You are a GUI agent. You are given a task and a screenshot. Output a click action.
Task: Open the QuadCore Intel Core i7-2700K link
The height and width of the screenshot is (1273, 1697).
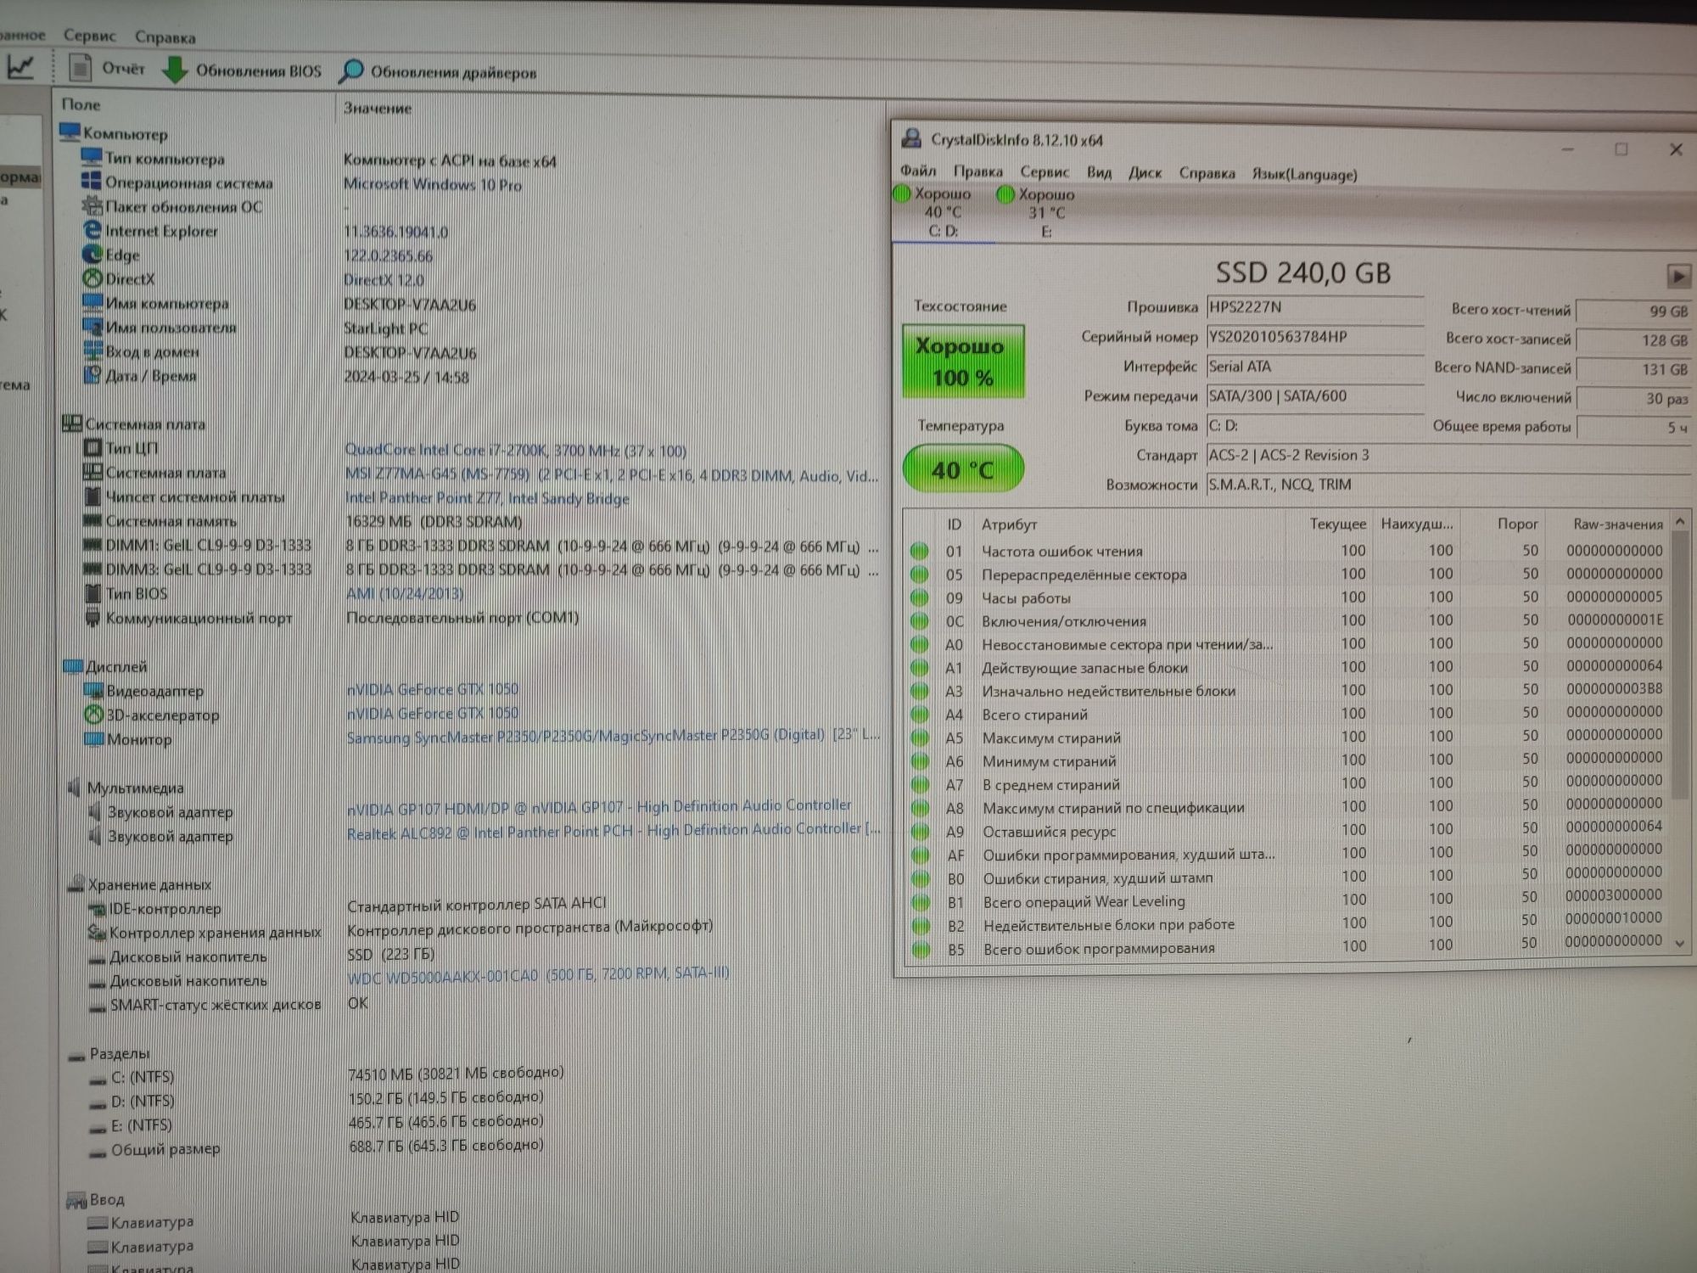click(515, 450)
